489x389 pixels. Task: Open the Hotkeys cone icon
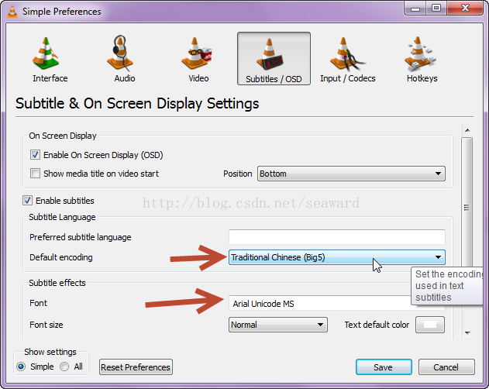[x=420, y=53]
